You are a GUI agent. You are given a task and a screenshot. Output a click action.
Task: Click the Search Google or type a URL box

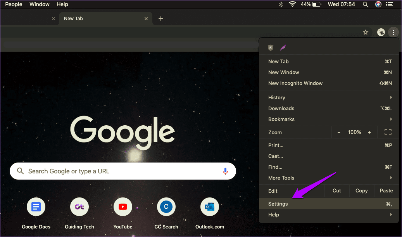pyautogui.click(x=123, y=171)
